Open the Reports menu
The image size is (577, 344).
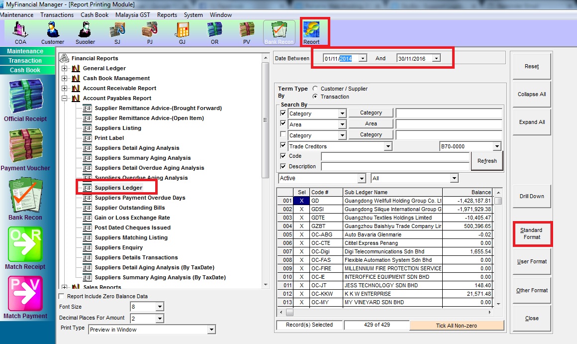167,15
